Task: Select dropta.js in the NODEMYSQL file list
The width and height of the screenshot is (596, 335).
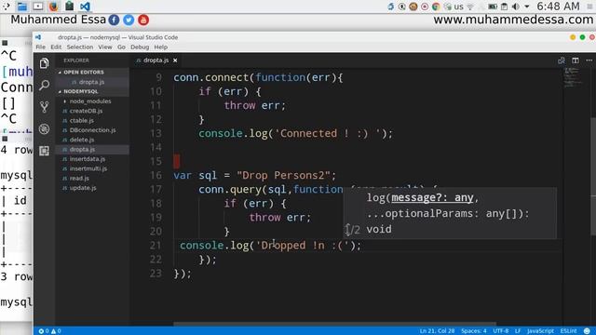Action: pyautogui.click(x=82, y=149)
